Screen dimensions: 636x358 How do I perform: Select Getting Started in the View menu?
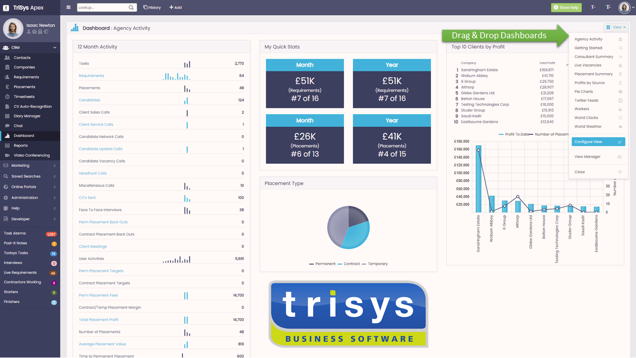pos(598,48)
